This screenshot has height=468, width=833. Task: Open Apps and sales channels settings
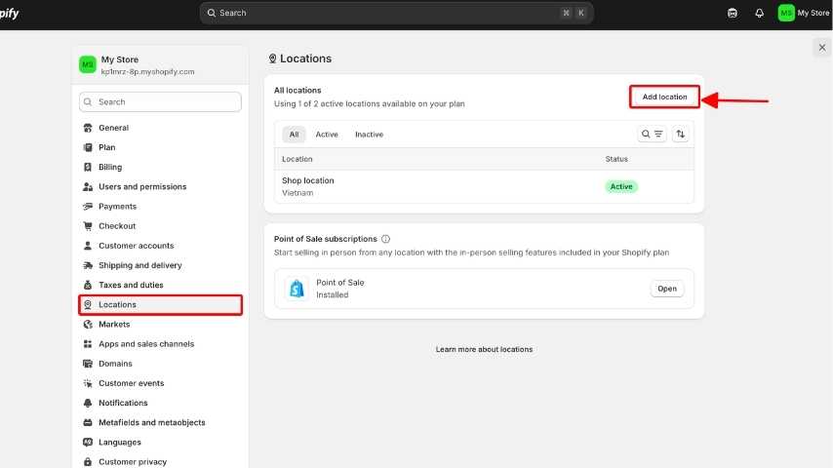160,344
